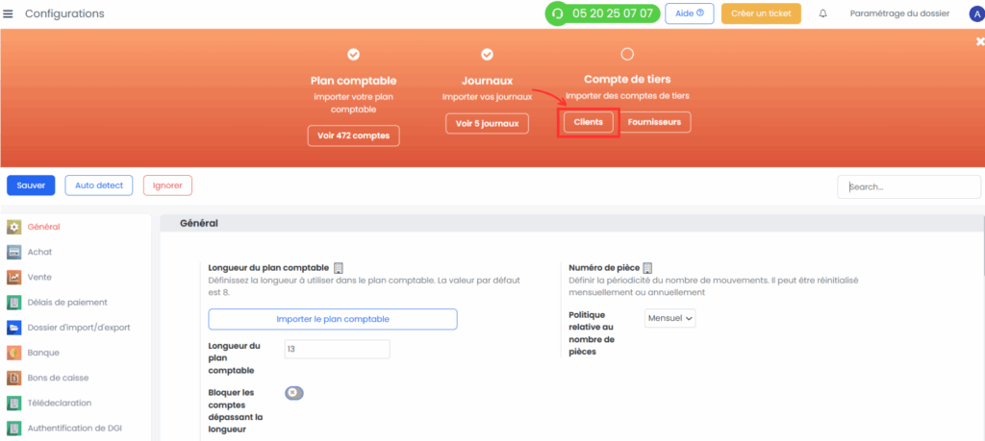Click Voir 5 journaux button
This screenshot has height=441, width=985.
point(487,124)
